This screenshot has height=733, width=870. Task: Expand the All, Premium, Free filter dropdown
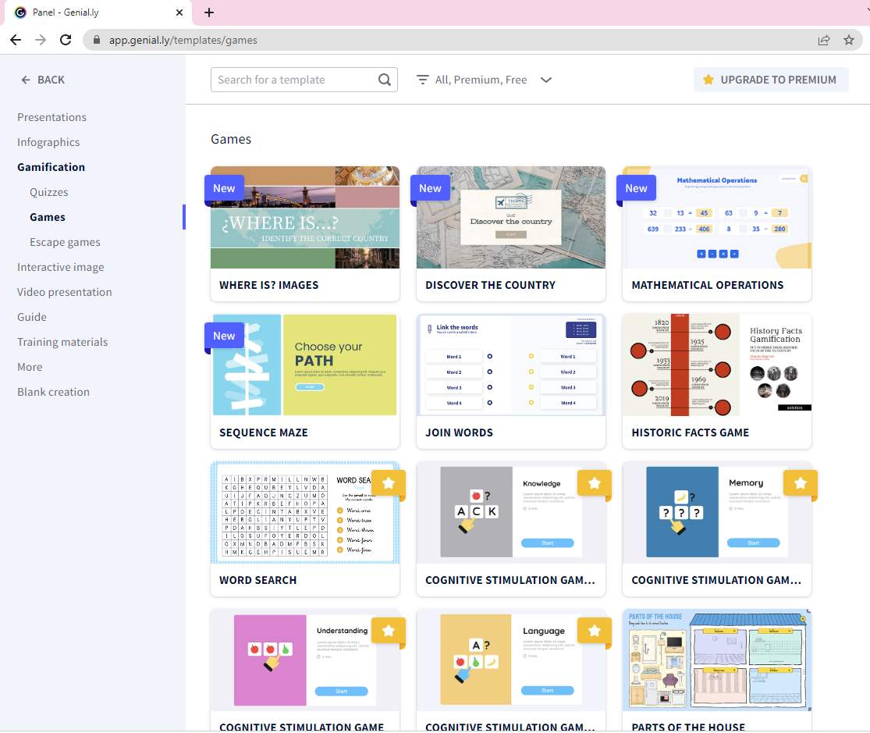coord(546,80)
